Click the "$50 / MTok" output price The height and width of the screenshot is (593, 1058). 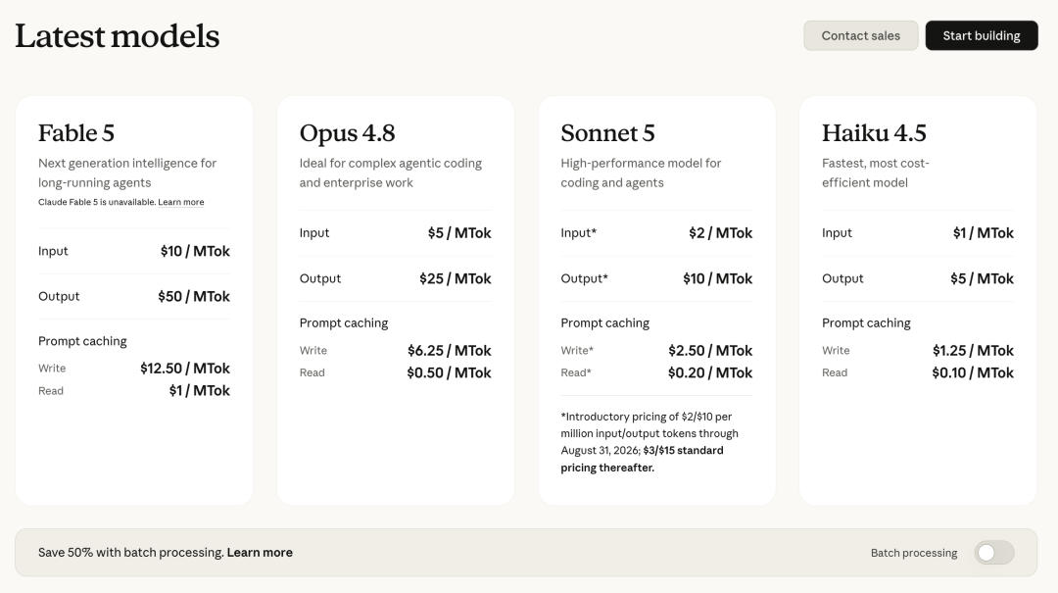194,296
